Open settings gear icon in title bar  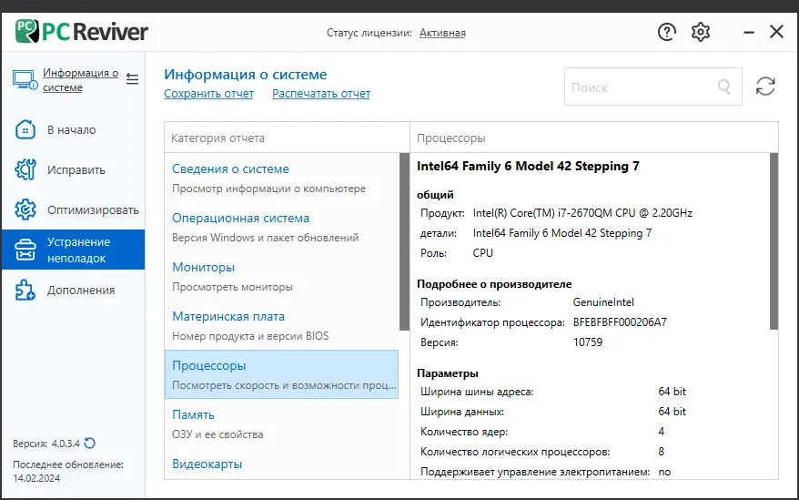701,33
